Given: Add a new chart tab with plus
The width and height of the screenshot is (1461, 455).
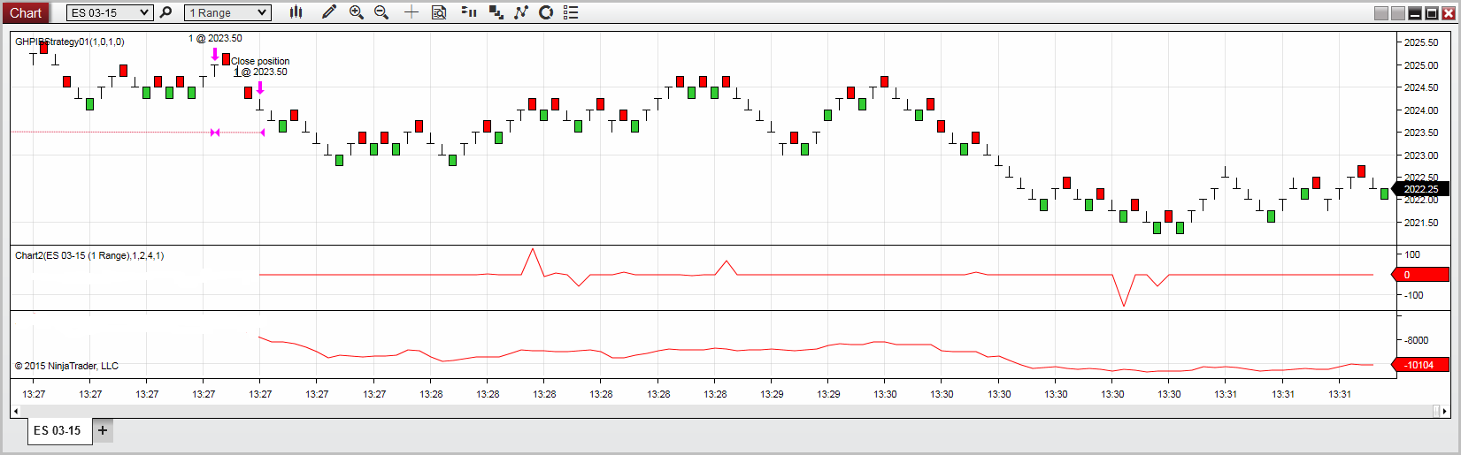Looking at the screenshot, I should point(103,430).
